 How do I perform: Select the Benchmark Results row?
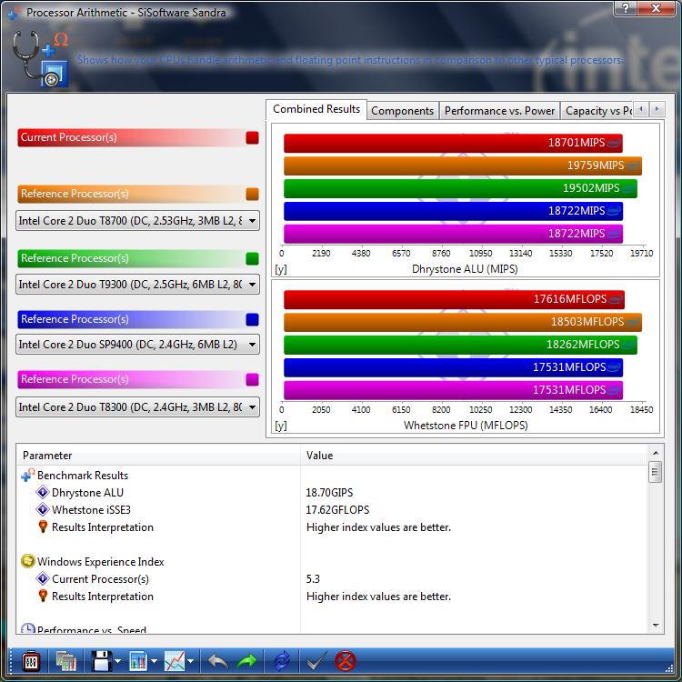coord(332,475)
